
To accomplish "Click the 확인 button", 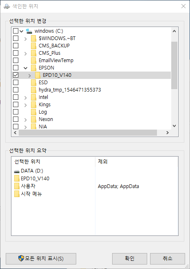I will point(130,258).
